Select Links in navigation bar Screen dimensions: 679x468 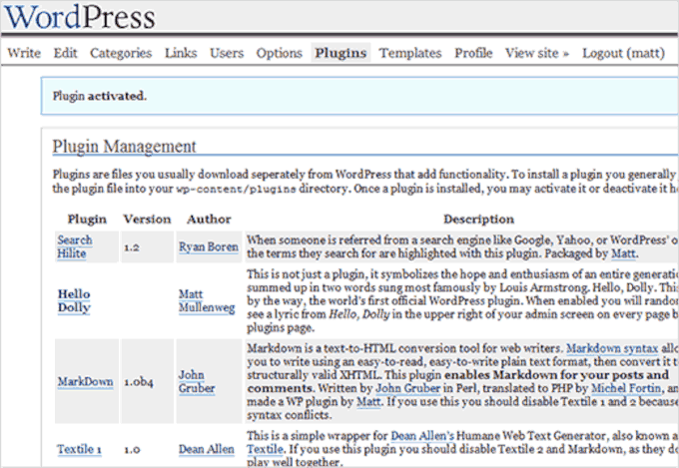181,53
